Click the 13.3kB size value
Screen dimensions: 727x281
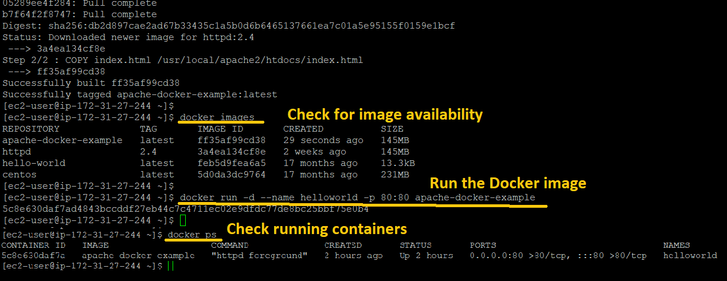coord(398,163)
